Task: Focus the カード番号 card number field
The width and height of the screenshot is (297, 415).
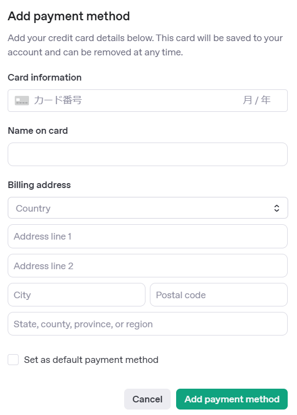Action: (x=132, y=100)
